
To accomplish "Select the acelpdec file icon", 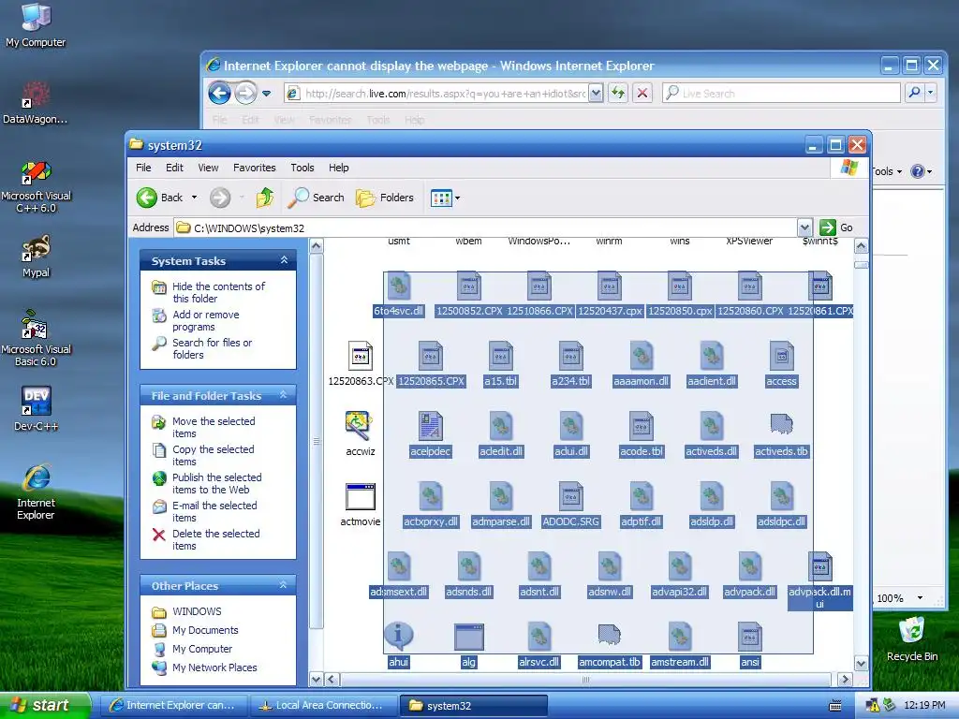I will click(x=431, y=427).
